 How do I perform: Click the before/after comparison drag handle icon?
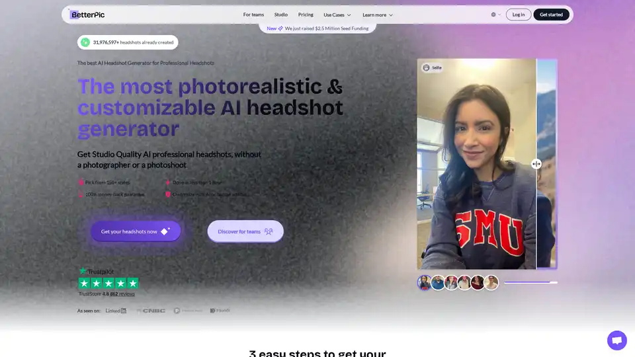click(536, 164)
